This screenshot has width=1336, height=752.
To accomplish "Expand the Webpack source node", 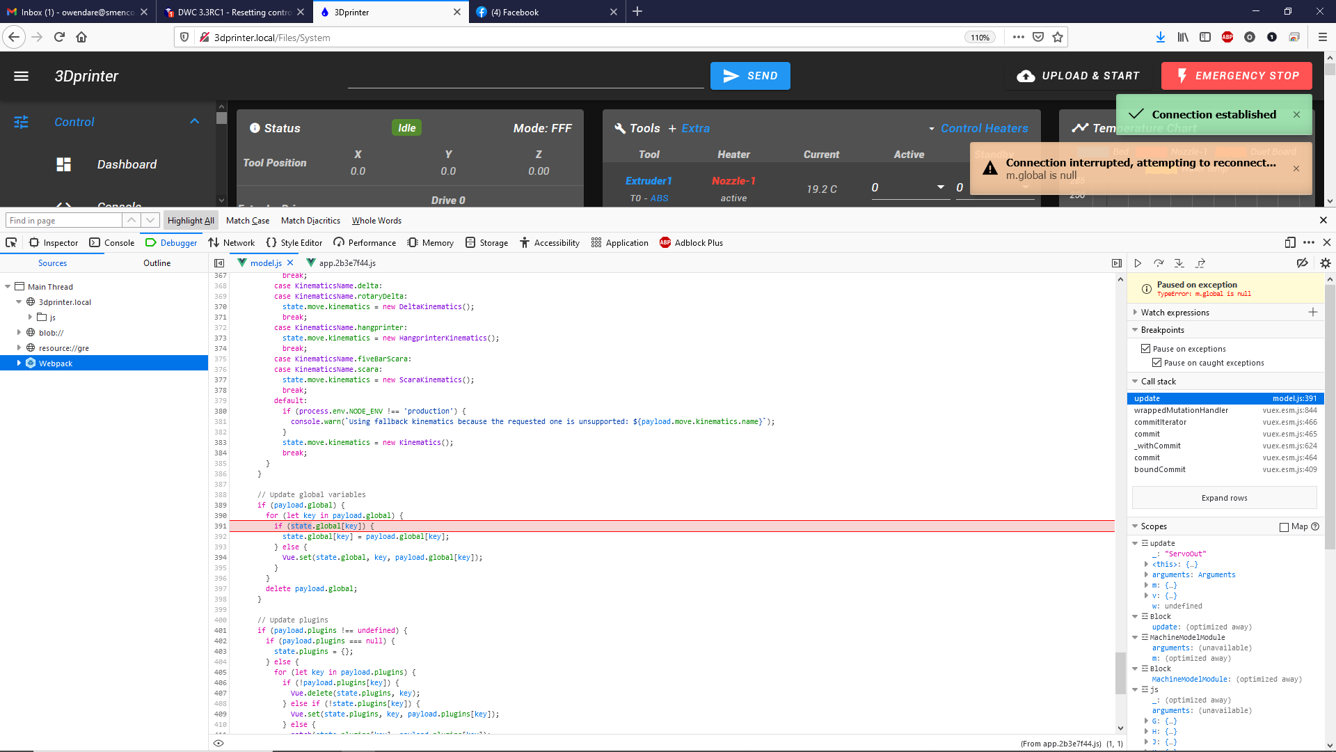I will point(19,363).
